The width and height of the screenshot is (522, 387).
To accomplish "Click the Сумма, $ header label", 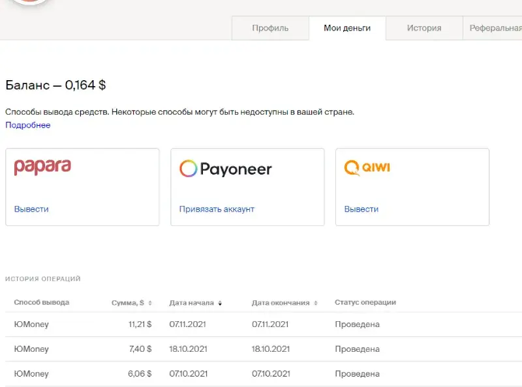I will click(128, 303).
